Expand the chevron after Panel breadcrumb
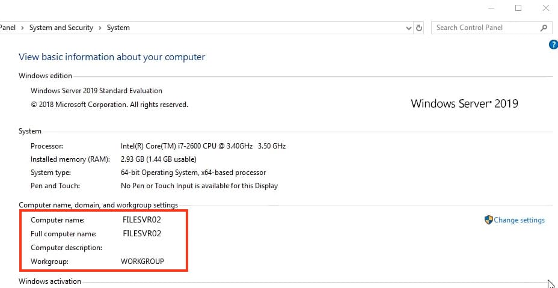This screenshot has height=288, width=558. [x=22, y=28]
